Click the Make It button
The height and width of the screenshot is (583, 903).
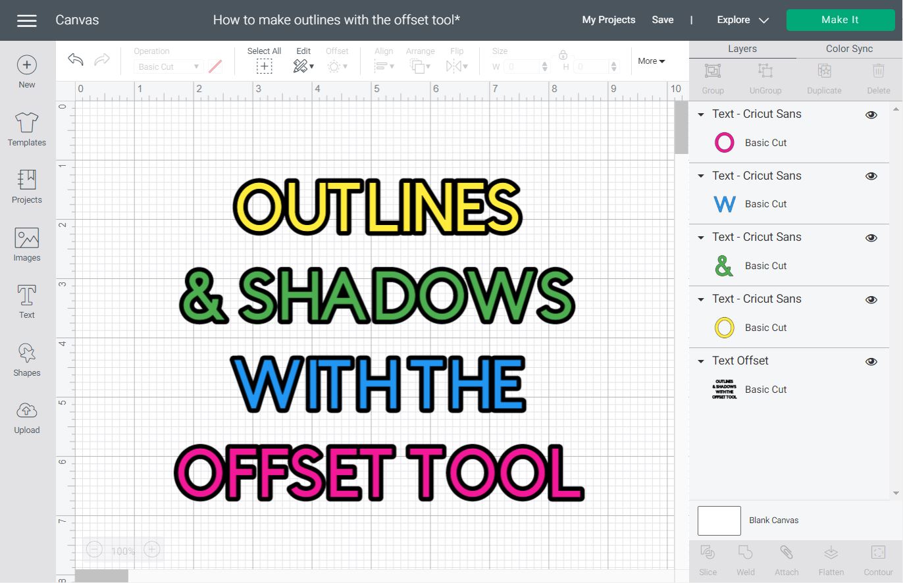[x=840, y=20]
